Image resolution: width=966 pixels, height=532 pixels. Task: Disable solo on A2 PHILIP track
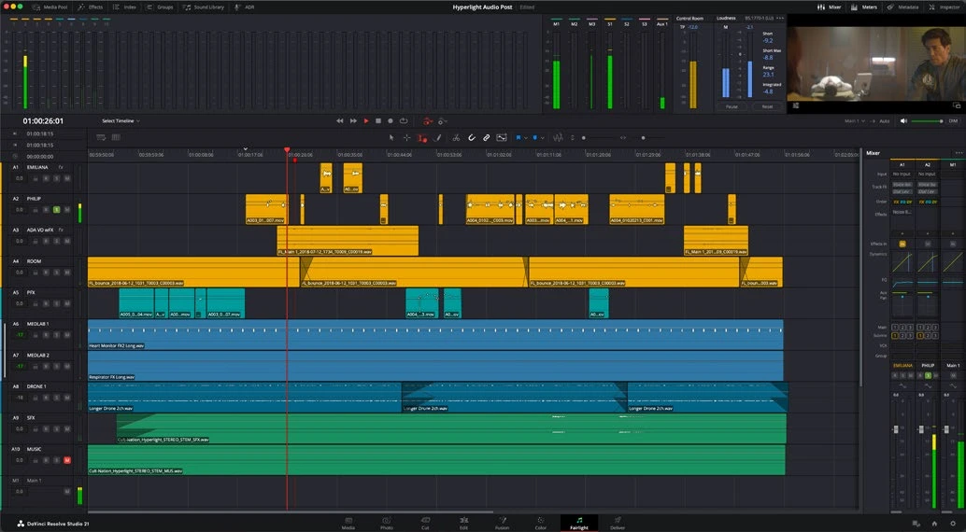[57, 210]
